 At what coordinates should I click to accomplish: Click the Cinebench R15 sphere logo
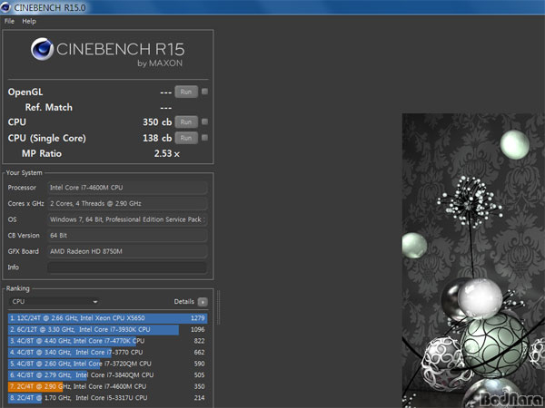tap(42, 49)
